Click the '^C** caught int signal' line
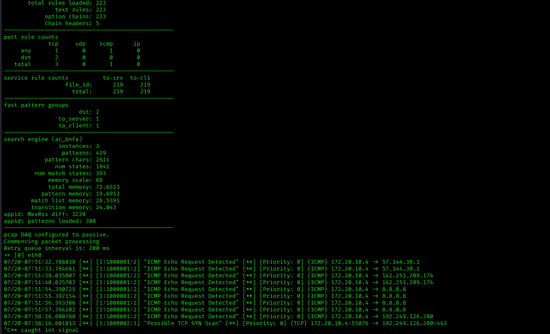The image size is (550, 334). (x=41, y=330)
